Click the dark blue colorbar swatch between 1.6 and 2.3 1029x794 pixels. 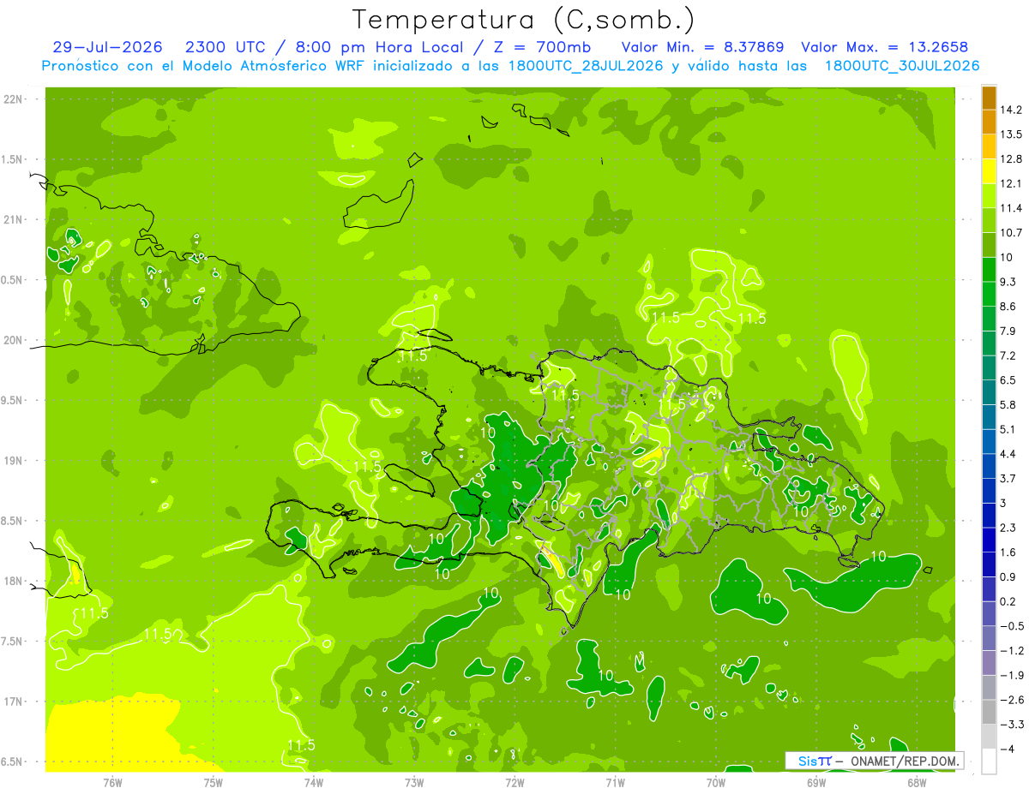point(989,540)
